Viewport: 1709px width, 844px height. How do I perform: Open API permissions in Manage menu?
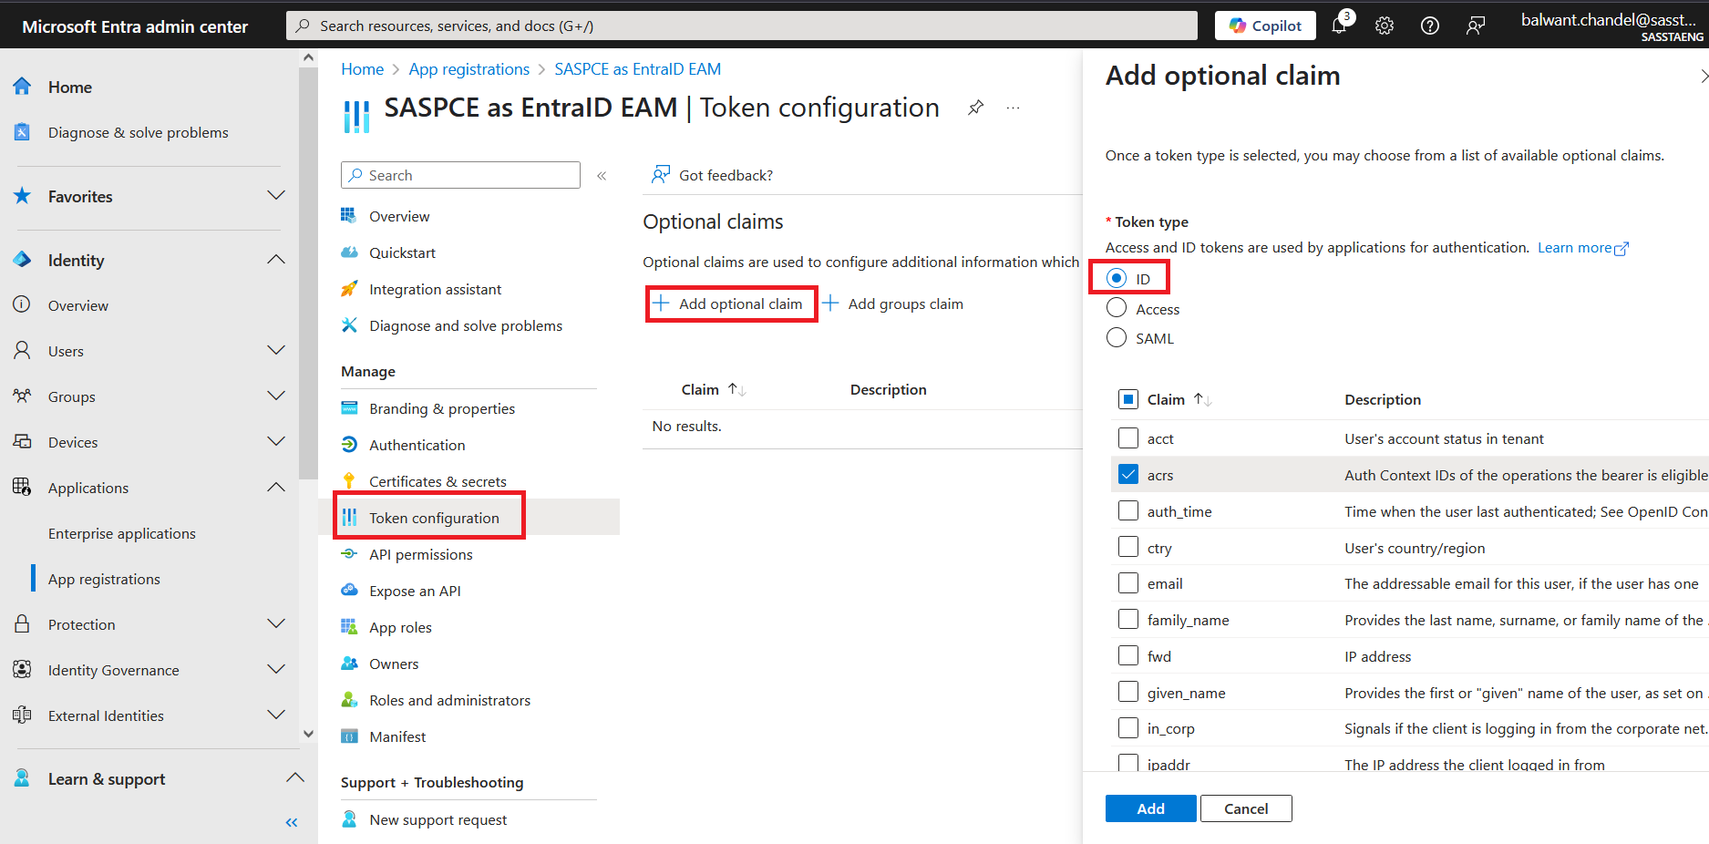pyautogui.click(x=420, y=554)
